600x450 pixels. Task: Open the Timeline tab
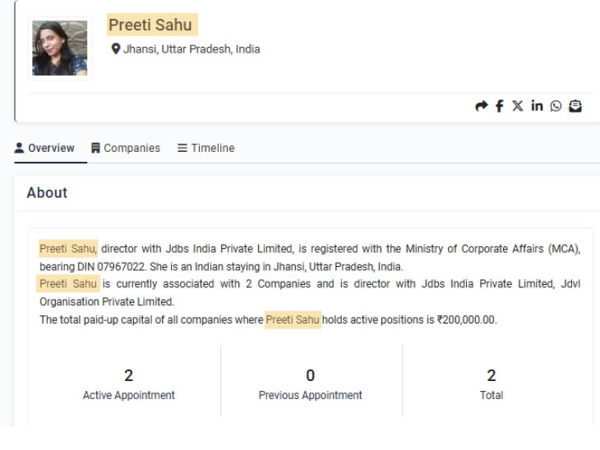click(213, 148)
